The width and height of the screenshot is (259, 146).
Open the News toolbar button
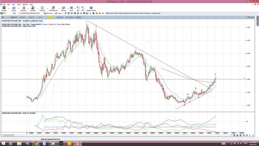click(x=71, y=9)
